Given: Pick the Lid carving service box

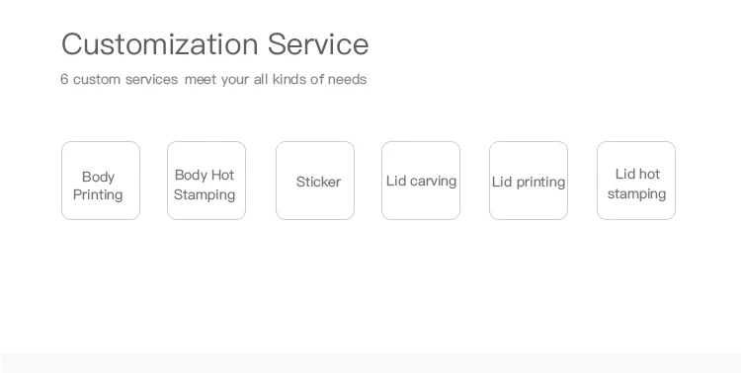Looking at the screenshot, I should (x=421, y=181).
